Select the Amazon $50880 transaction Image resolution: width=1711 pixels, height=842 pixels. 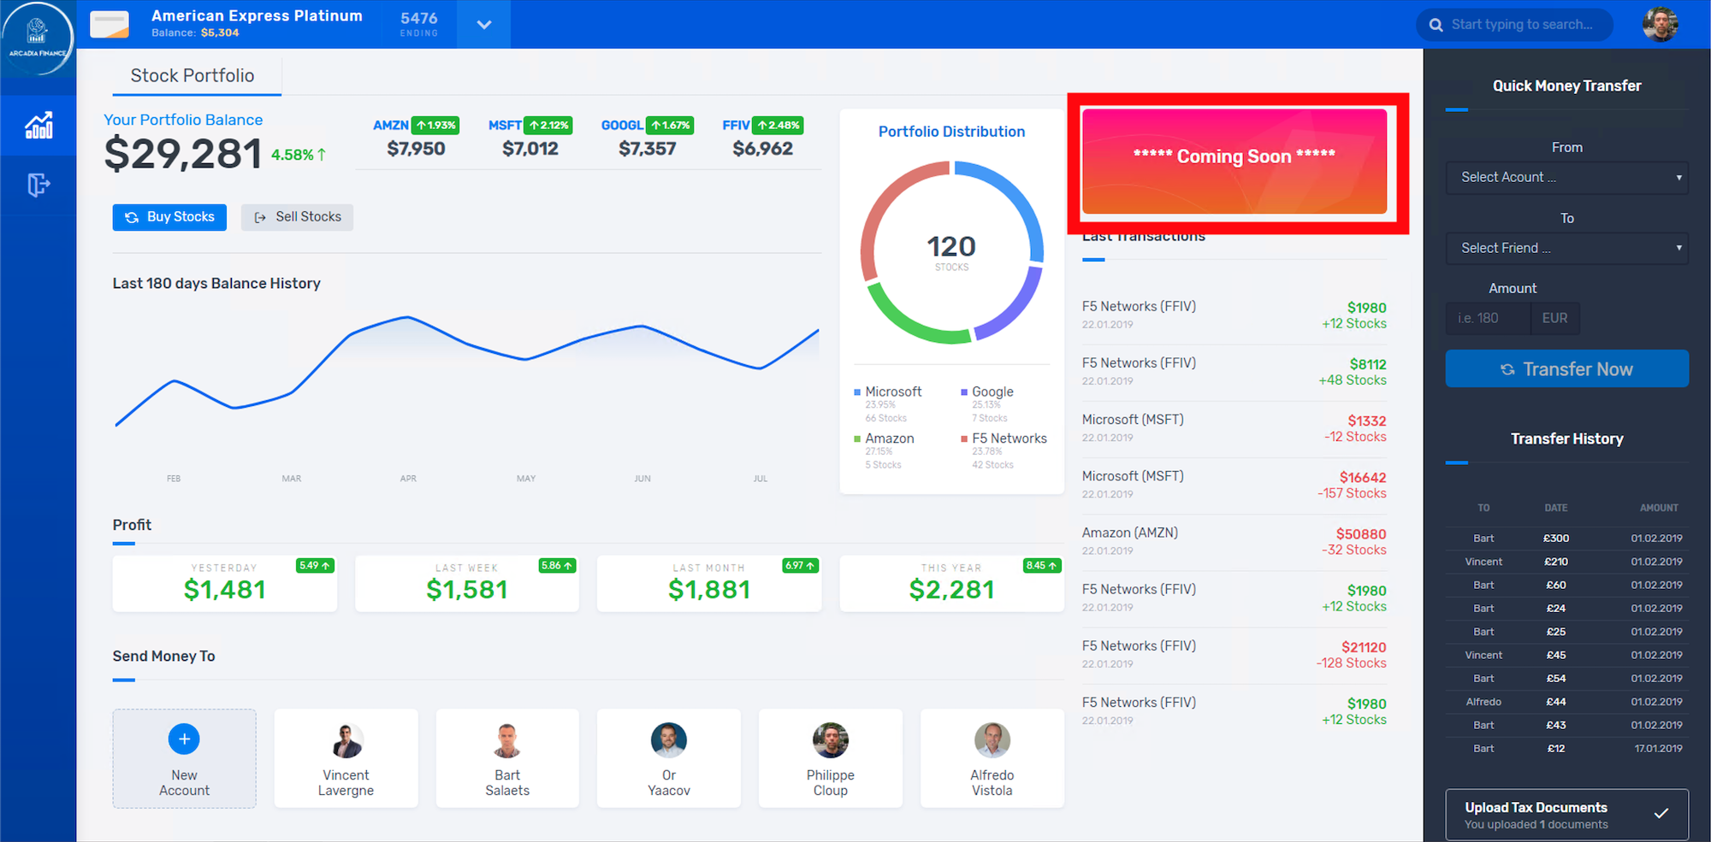click(1234, 541)
